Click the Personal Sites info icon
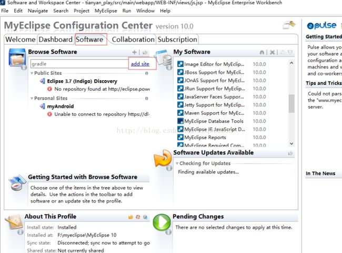Viewport: 342px width, 253px height. (x=147, y=99)
